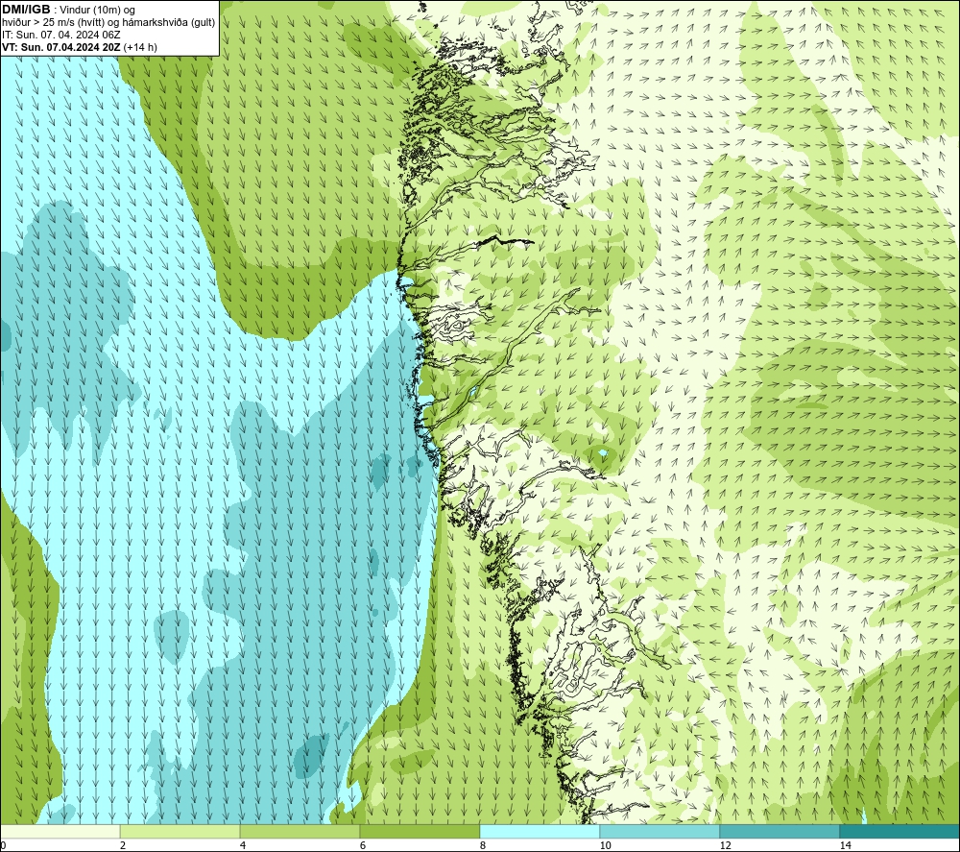This screenshot has height=852, width=960.
Task: Click the 4–6 m/s green swatch
Action: (x=300, y=832)
